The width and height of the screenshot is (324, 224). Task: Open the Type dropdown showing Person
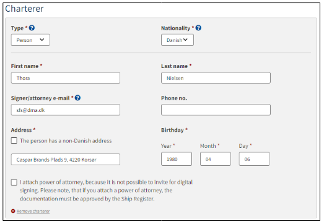pyautogui.click(x=30, y=40)
